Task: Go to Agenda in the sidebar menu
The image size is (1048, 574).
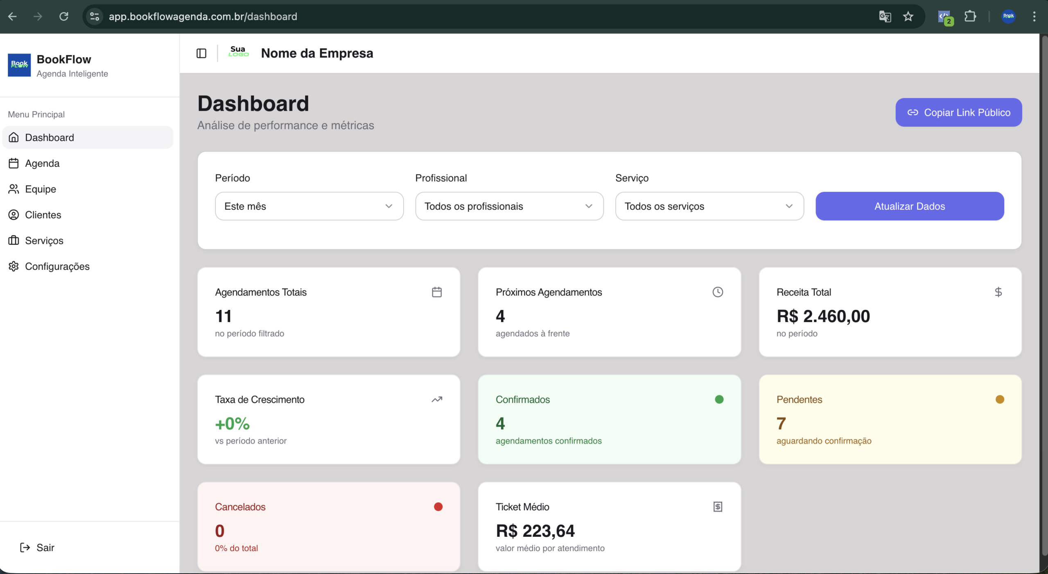Action: pyautogui.click(x=42, y=163)
